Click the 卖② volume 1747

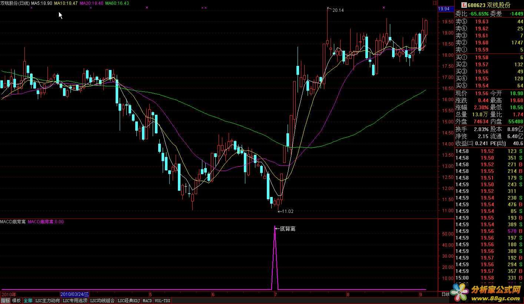pyautogui.click(x=517, y=43)
